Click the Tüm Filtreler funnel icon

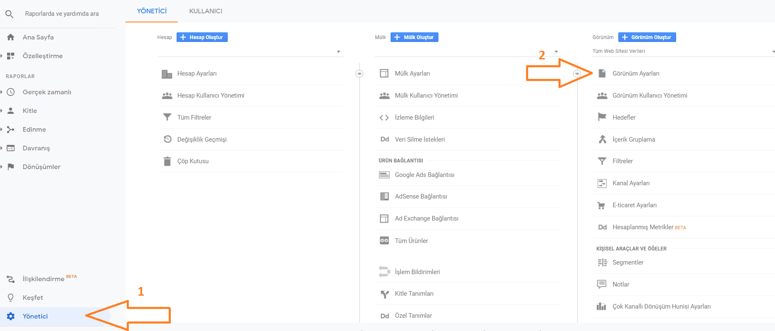(167, 118)
